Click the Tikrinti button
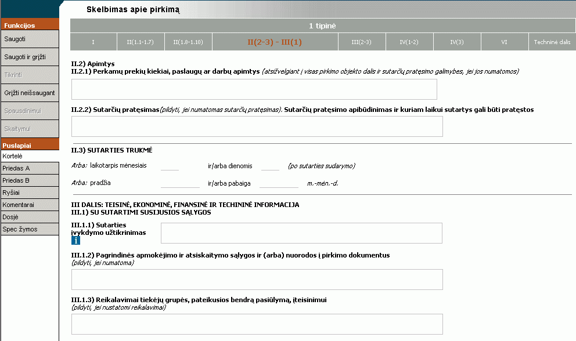576x341 pixels. click(30, 75)
